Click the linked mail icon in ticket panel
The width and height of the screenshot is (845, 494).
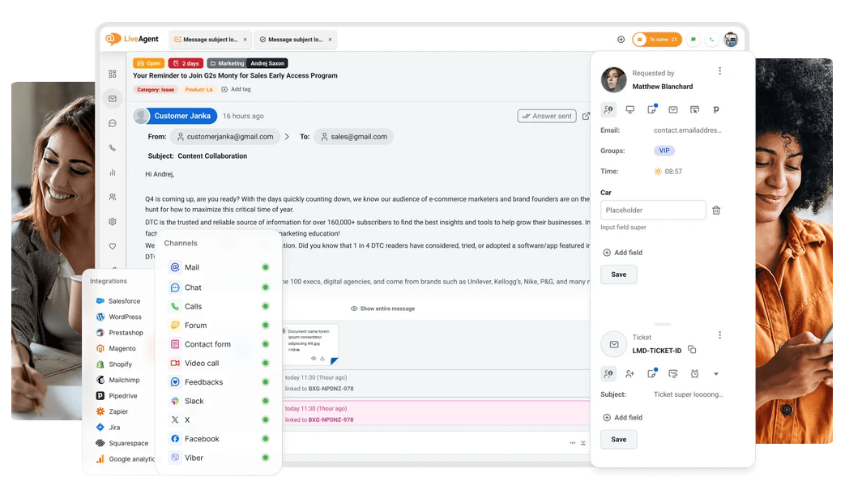point(673,373)
